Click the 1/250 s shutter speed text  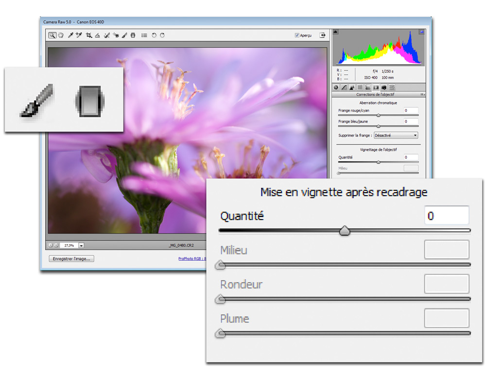point(387,72)
